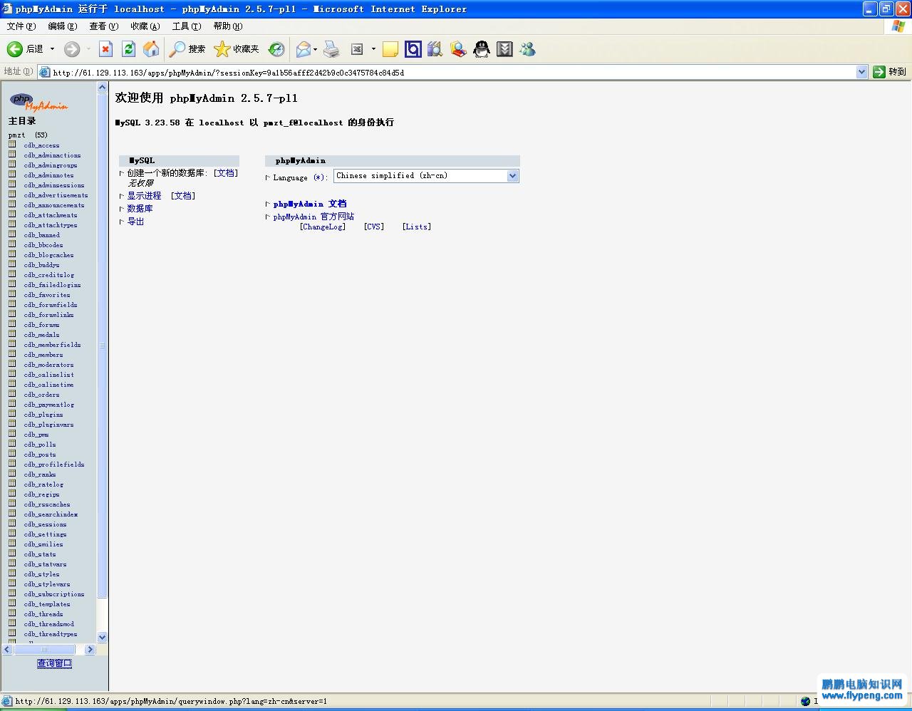
Task: Click the 数据库 link
Action: click(x=140, y=209)
